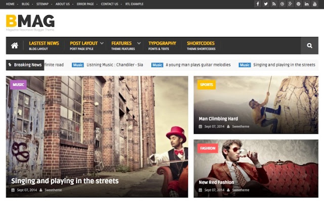Click the yellow Sports category badge

[207, 84]
